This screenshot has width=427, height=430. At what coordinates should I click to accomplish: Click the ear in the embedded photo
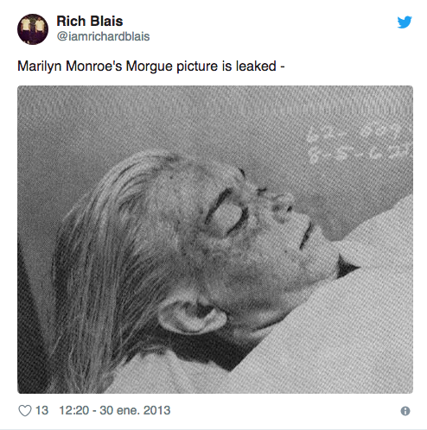(192, 314)
